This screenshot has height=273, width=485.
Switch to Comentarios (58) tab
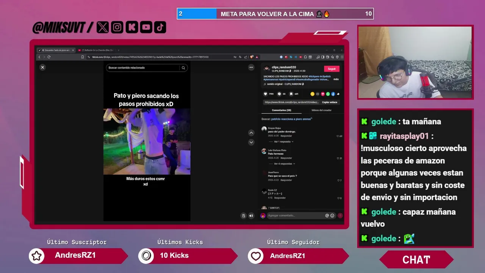(282, 110)
